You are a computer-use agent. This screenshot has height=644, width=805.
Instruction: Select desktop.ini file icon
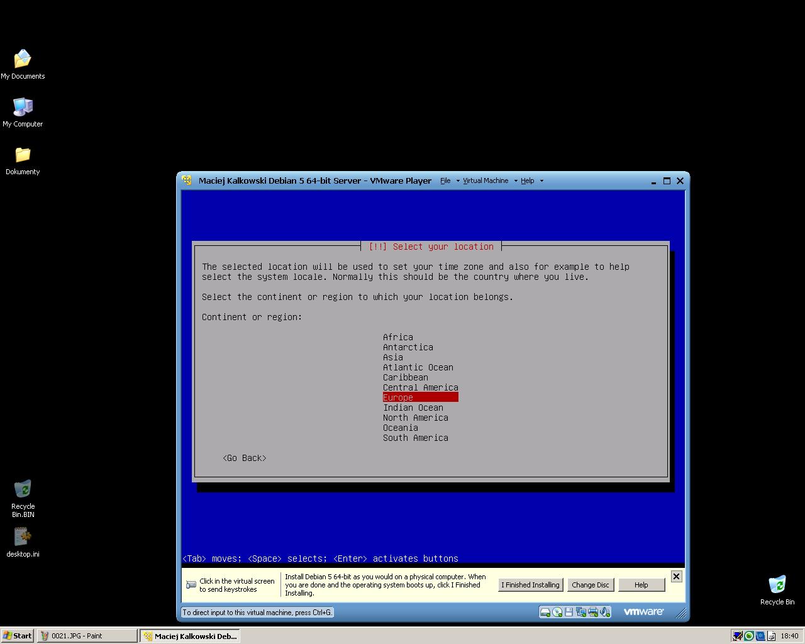click(x=23, y=542)
